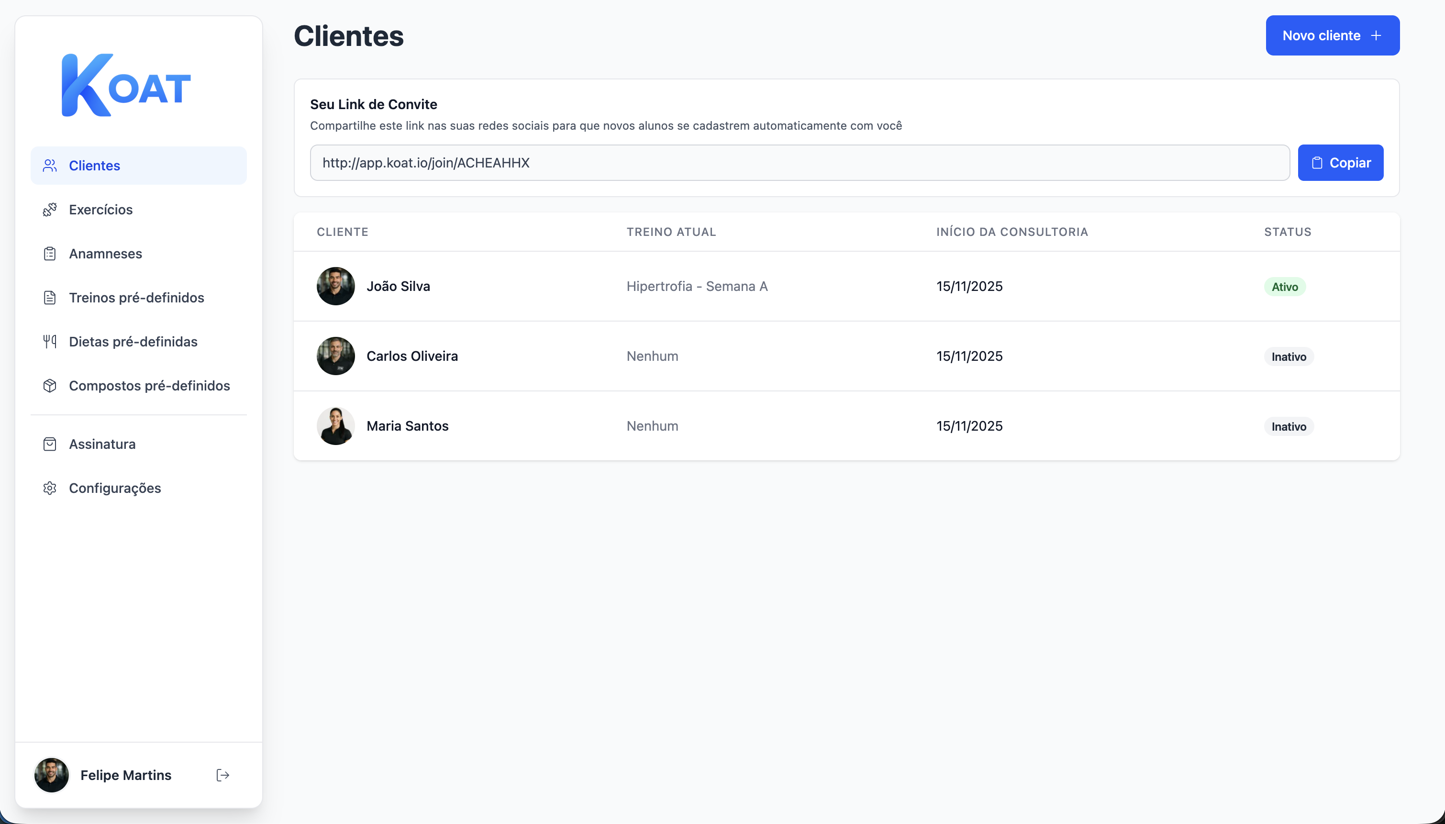Click the Ativo status badge for João Silva
Image resolution: width=1445 pixels, height=824 pixels.
pos(1284,286)
